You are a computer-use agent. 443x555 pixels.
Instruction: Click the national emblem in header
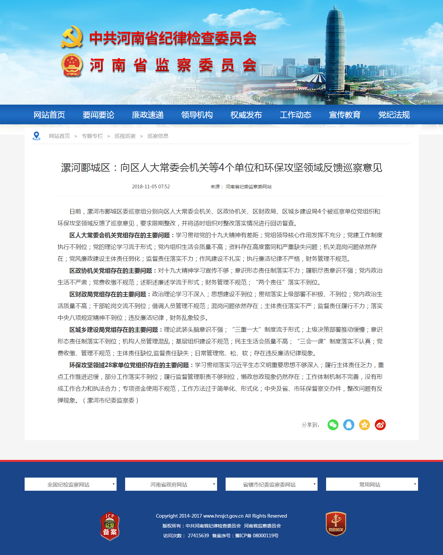(x=72, y=65)
